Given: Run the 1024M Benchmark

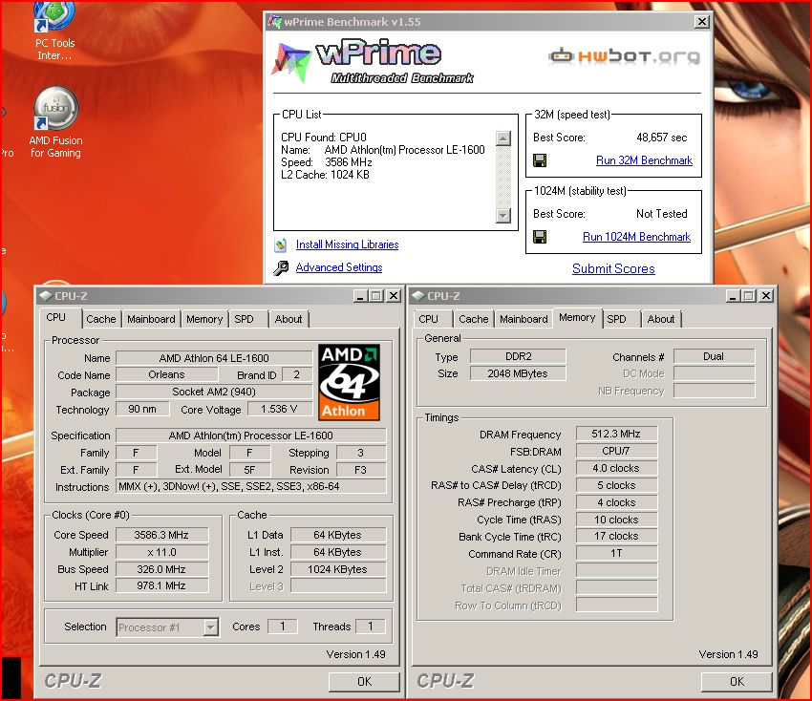Looking at the screenshot, I should [x=636, y=237].
